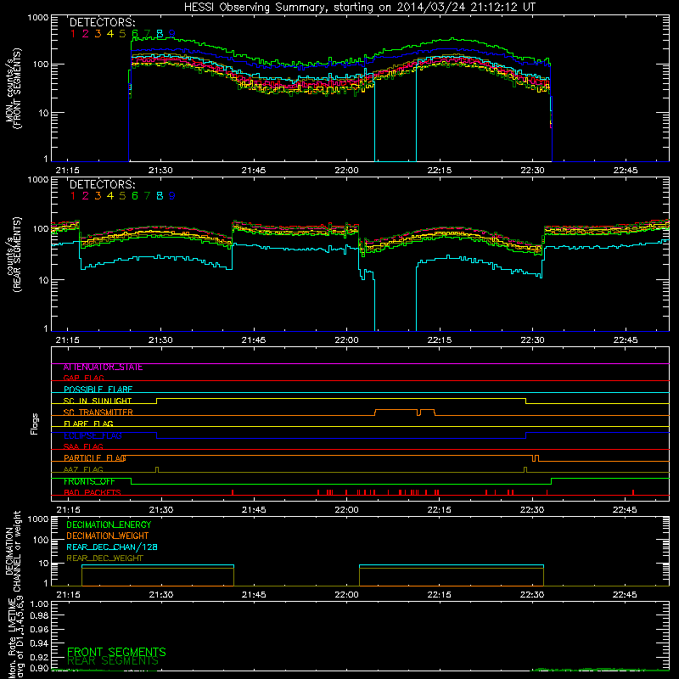Click the FRONTS_OFF flag label
679x679 pixels.
[89, 481]
